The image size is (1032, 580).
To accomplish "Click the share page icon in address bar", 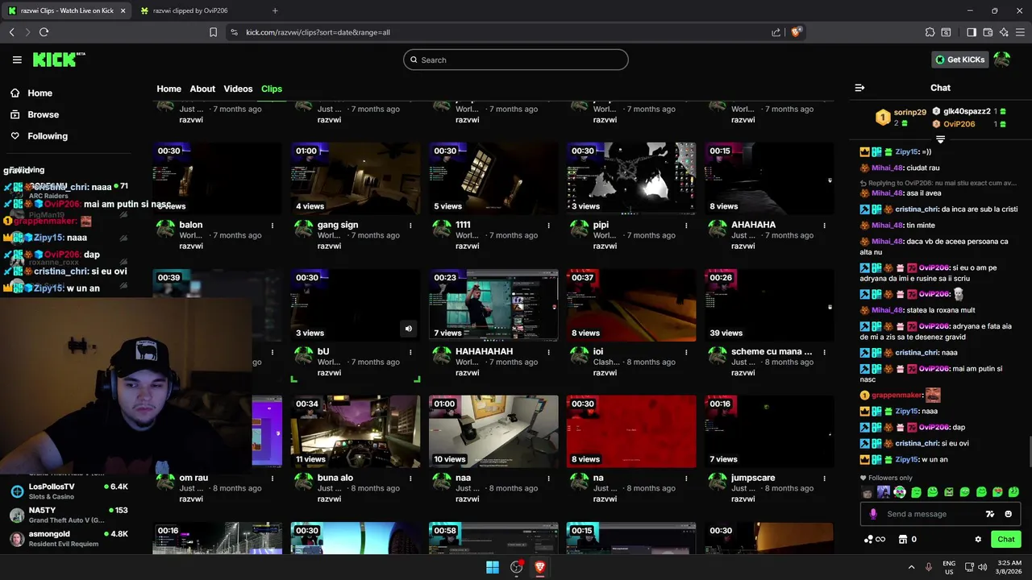I will pos(776,32).
